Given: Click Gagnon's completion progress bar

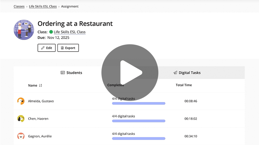Looking at the screenshot, I should 139,139.
